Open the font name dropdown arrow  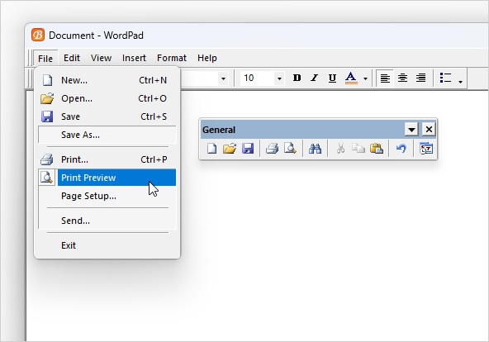point(223,78)
